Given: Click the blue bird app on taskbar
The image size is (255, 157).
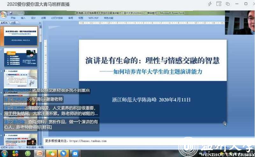Looking at the screenshot, I should pos(63,153).
